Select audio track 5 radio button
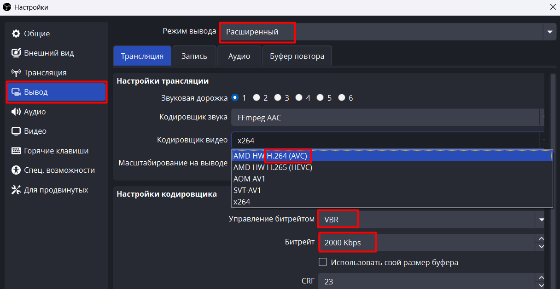Viewport: 560px width, 289px height. (x=321, y=97)
